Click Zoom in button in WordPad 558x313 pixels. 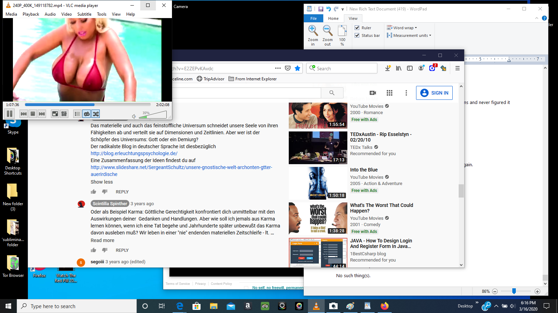pyautogui.click(x=313, y=35)
